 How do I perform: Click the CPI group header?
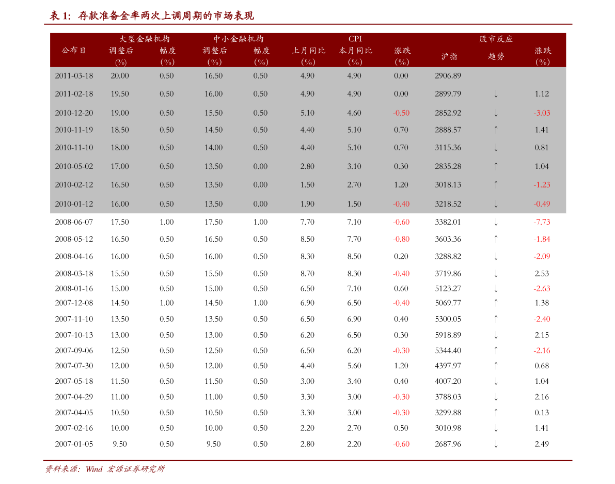click(355, 39)
